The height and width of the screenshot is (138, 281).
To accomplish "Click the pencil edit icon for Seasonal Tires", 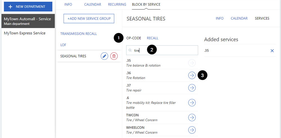I will 104,56.
